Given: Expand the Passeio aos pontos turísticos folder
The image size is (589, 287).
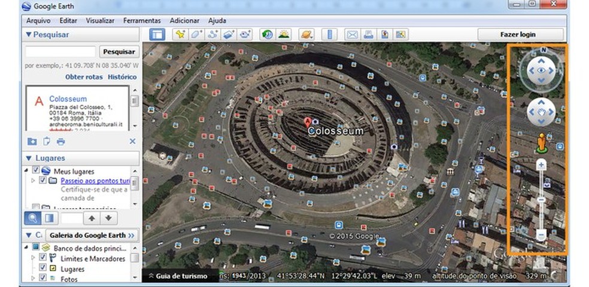Looking at the screenshot, I should [33, 181].
